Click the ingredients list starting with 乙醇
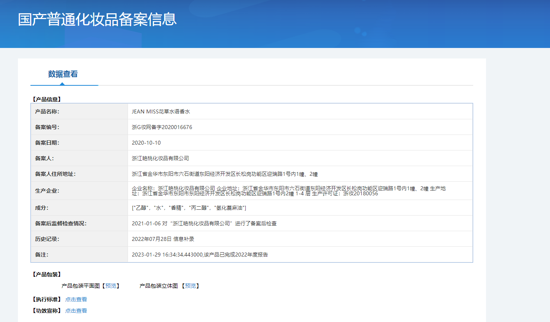The image size is (550, 322). pyautogui.click(x=189, y=208)
